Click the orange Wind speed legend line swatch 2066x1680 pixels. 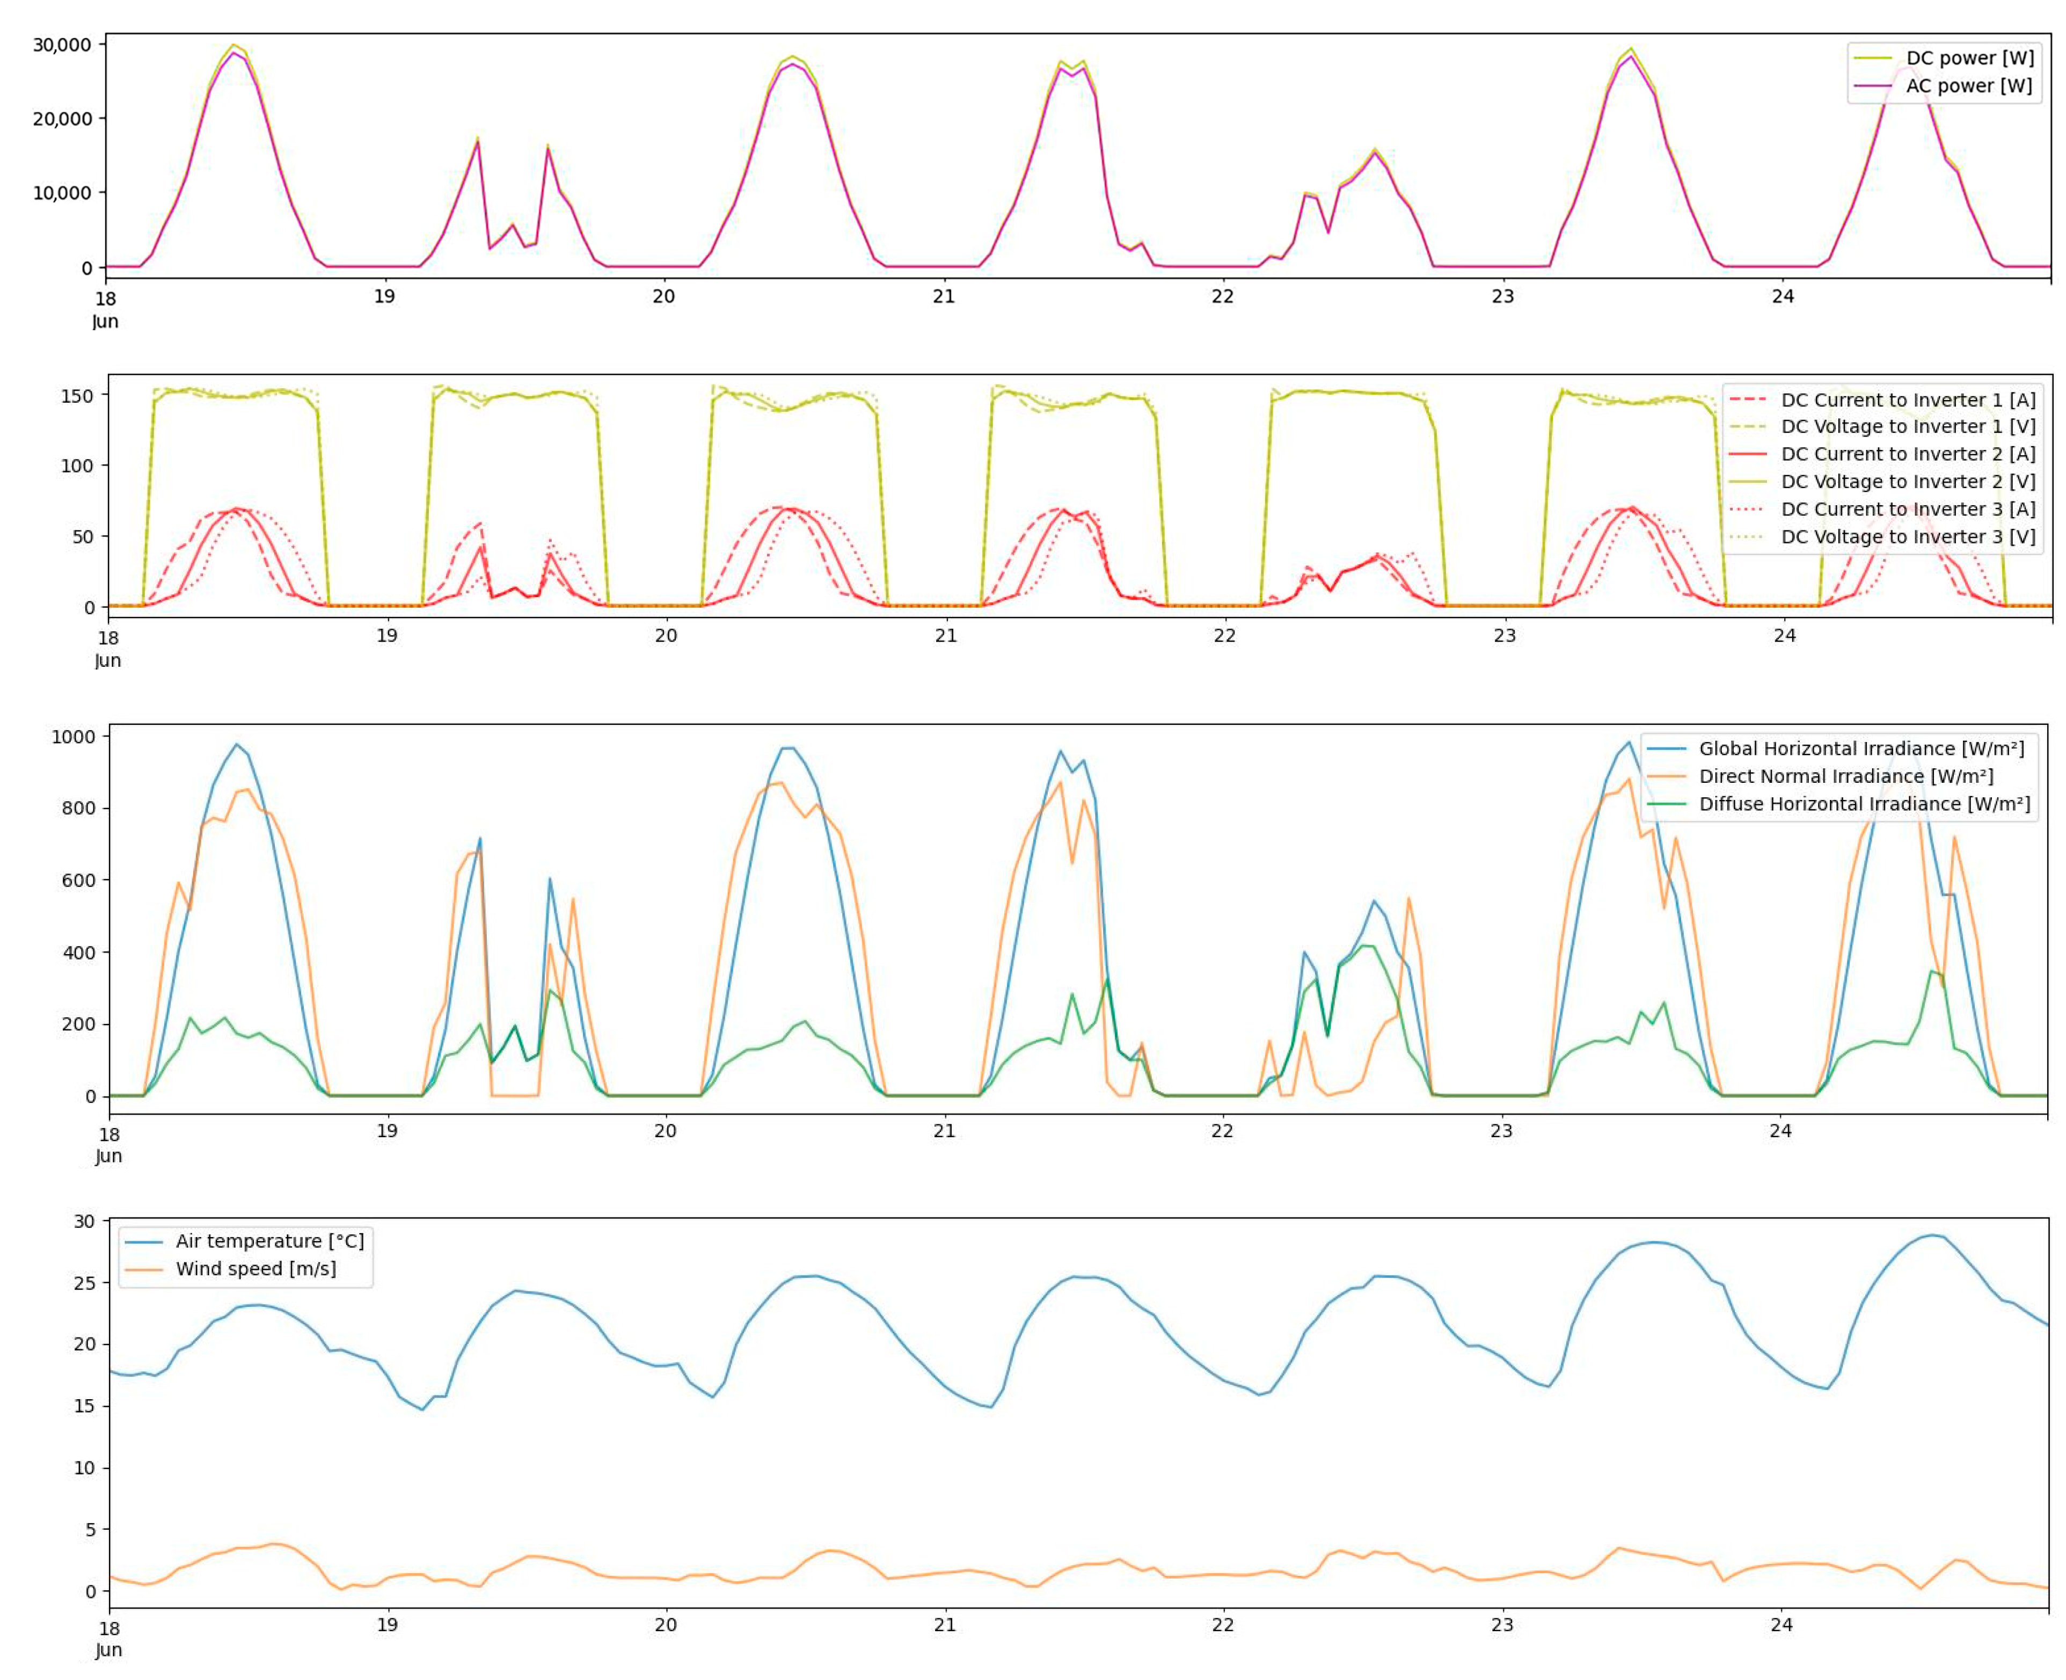pyautogui.click(x=144, y=1269)
